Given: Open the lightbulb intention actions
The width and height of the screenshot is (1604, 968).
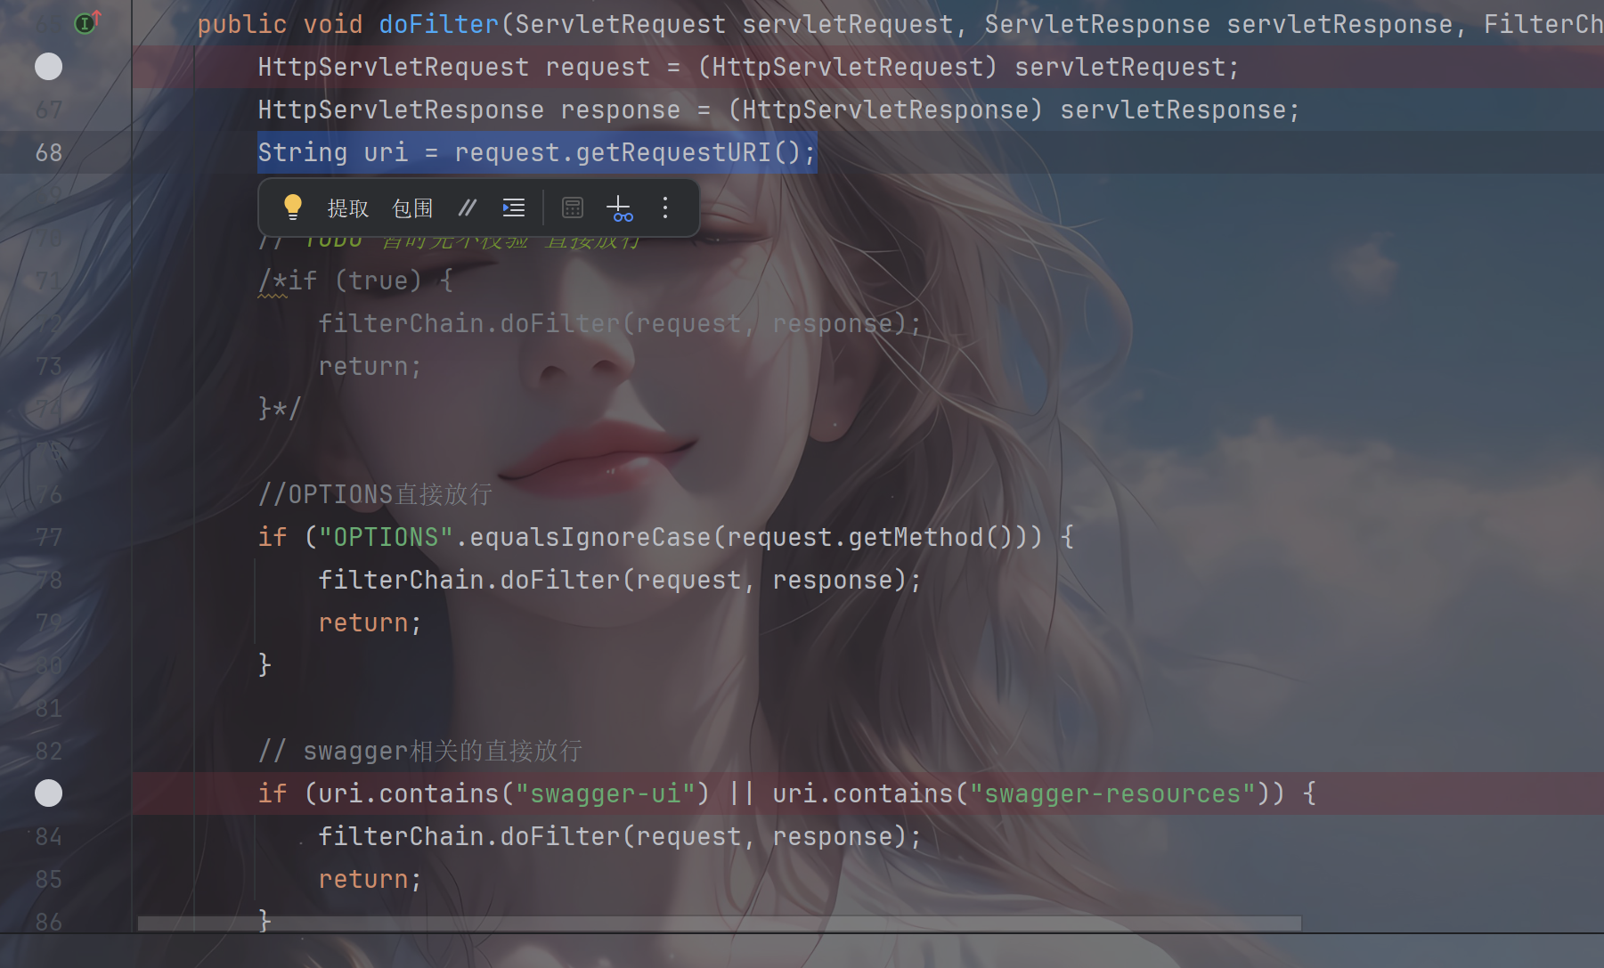Looking at the screenshot, I should (x=292, y=207).
